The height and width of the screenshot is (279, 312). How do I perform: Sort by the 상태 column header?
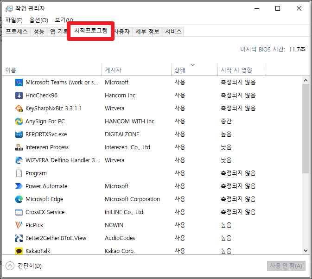[x=194, y=70]
